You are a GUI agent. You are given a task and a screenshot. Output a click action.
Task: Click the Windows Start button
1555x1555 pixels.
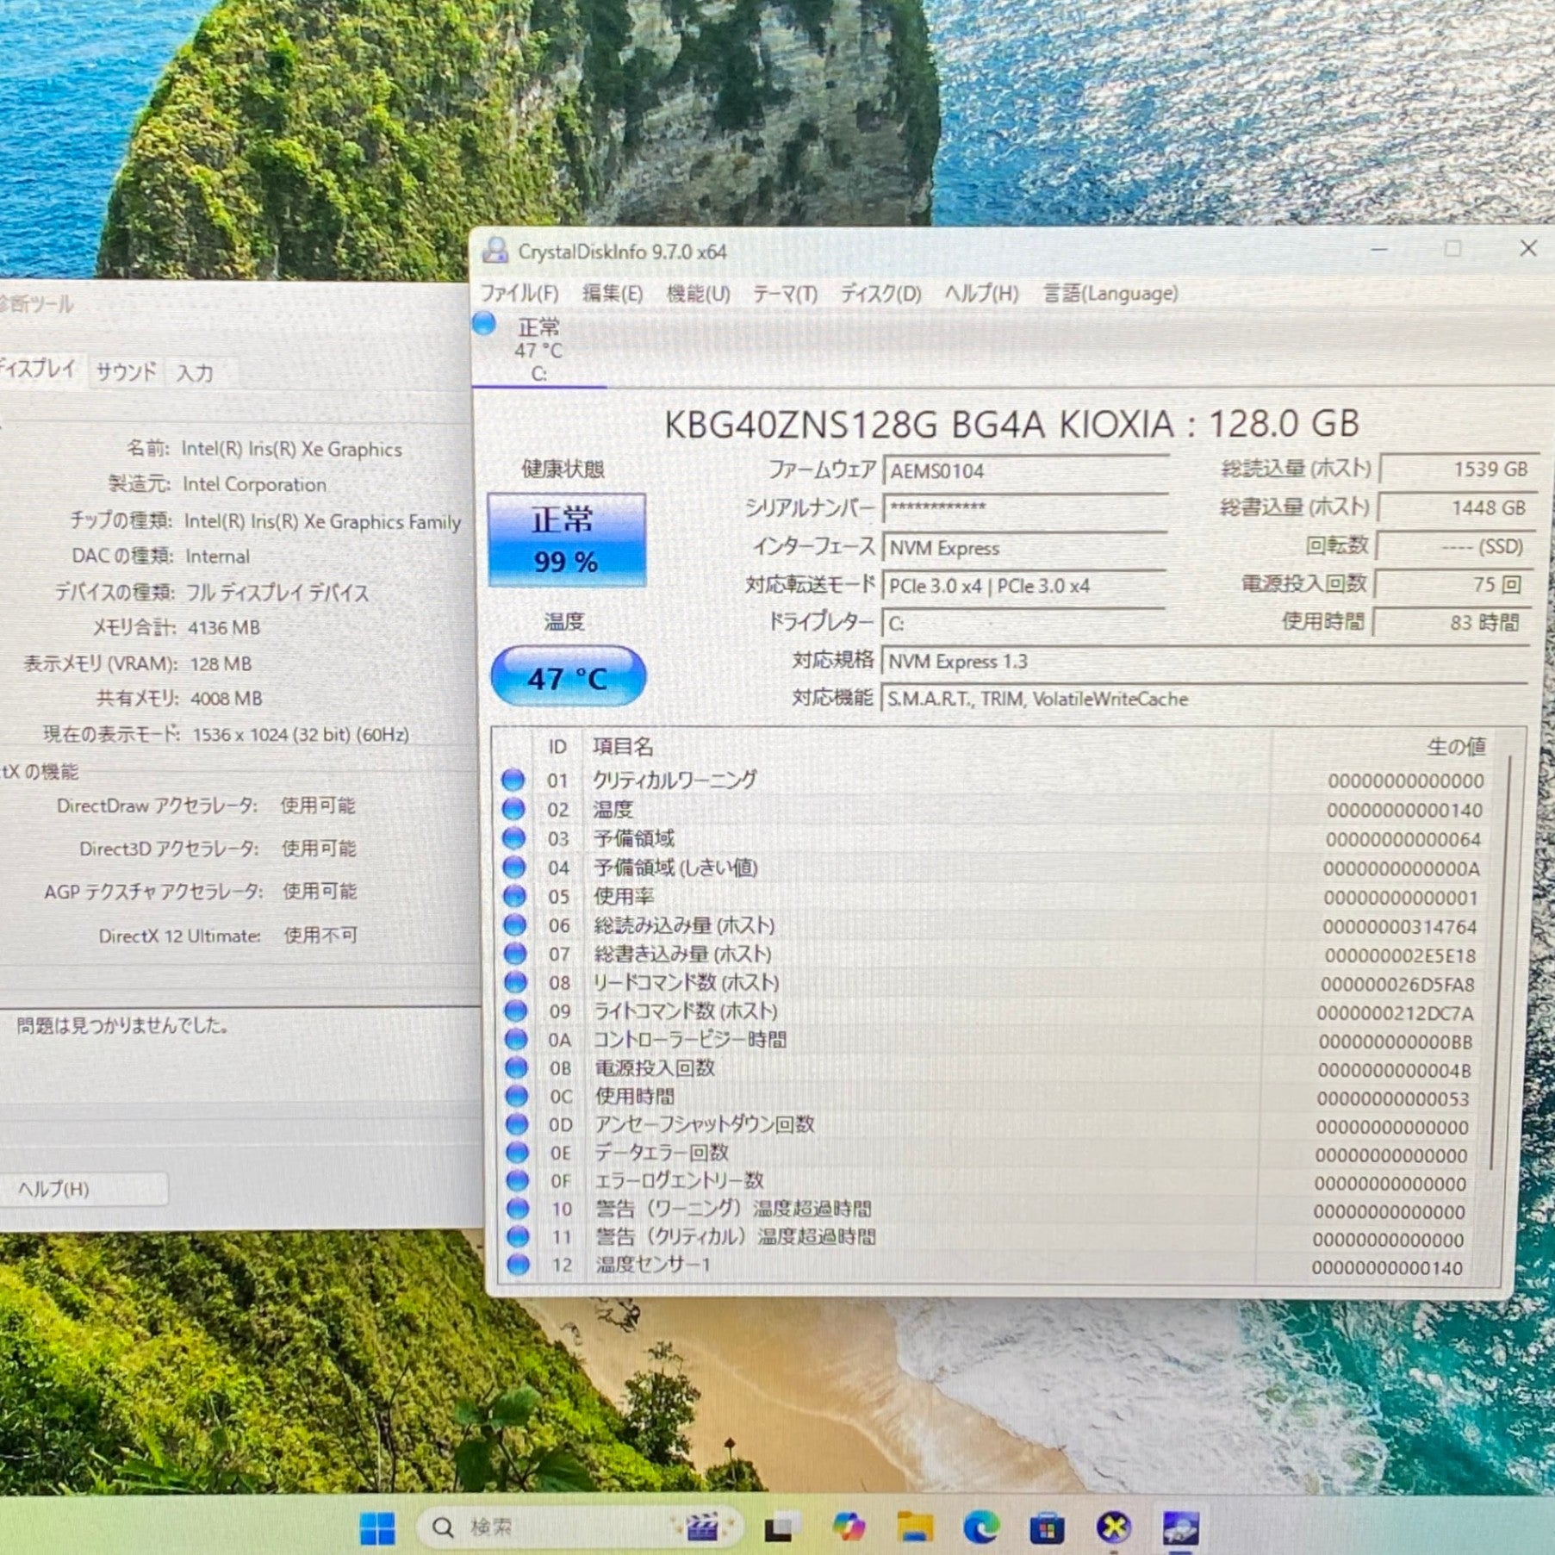coord(376,1528)
